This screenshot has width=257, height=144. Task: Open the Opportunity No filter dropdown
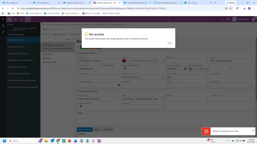click(x=60, y=34)
